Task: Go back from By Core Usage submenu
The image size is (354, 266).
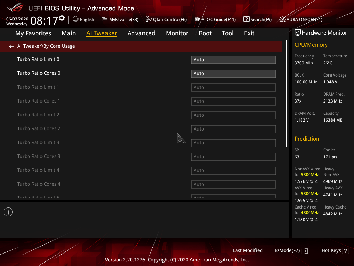Action: [x=11, y=46]
